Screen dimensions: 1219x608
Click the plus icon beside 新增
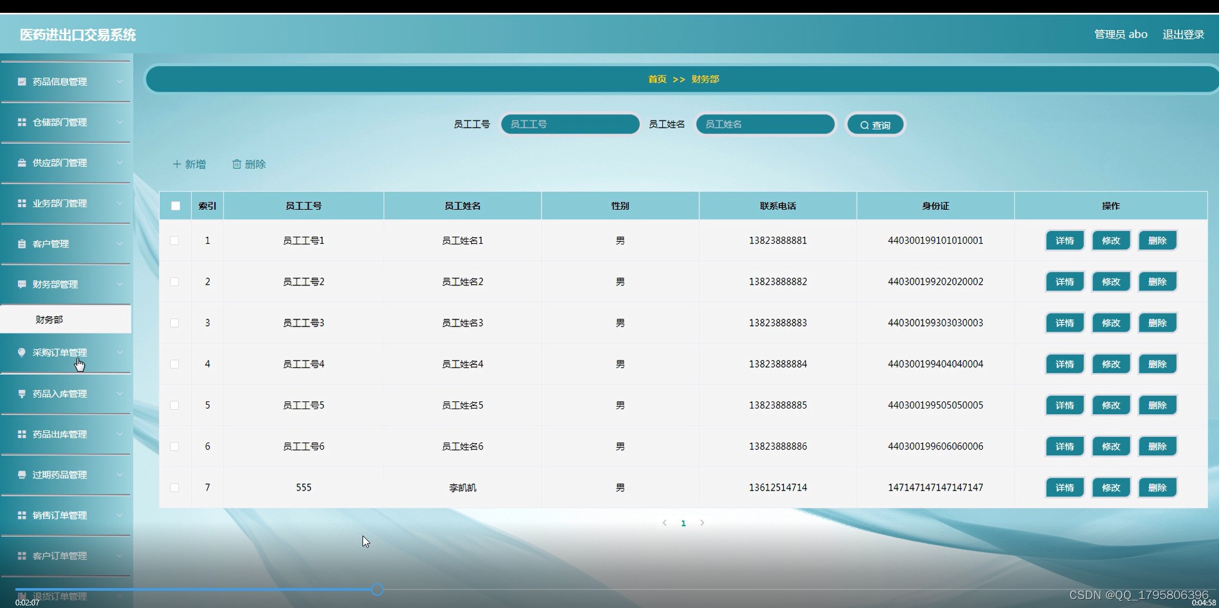(x=177, y=164)
